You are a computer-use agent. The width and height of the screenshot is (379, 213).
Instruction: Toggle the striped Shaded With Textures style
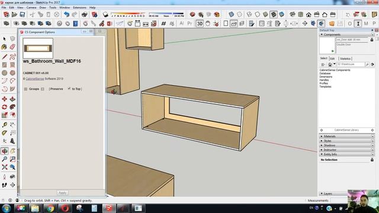coord(274,14)
